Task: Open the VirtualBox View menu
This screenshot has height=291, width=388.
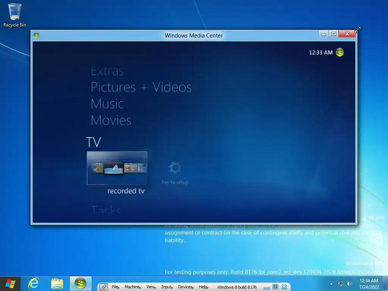Action: (x=151, y=287)
